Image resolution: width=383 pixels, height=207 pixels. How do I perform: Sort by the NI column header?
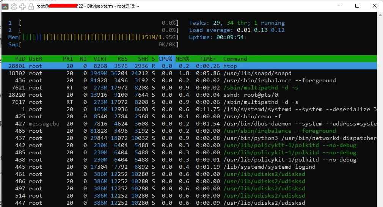pyautogui.click(x=83, y=59)
